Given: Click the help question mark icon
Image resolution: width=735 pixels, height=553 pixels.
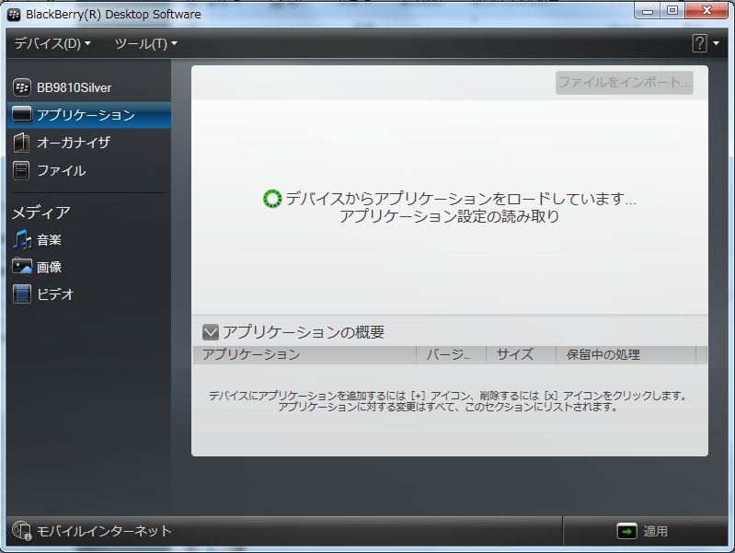Looking at the screenshot, I should [699, 43].
